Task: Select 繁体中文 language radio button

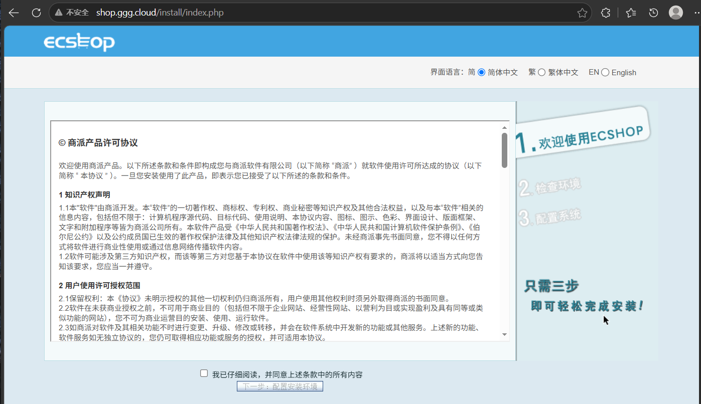Action: click(x=541, y=72)
